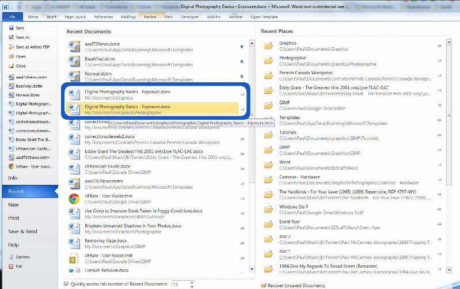The height and width of the screenshot is (289, 460).
Task: Open the Help backstage section
Action: [x=13, y=245]
